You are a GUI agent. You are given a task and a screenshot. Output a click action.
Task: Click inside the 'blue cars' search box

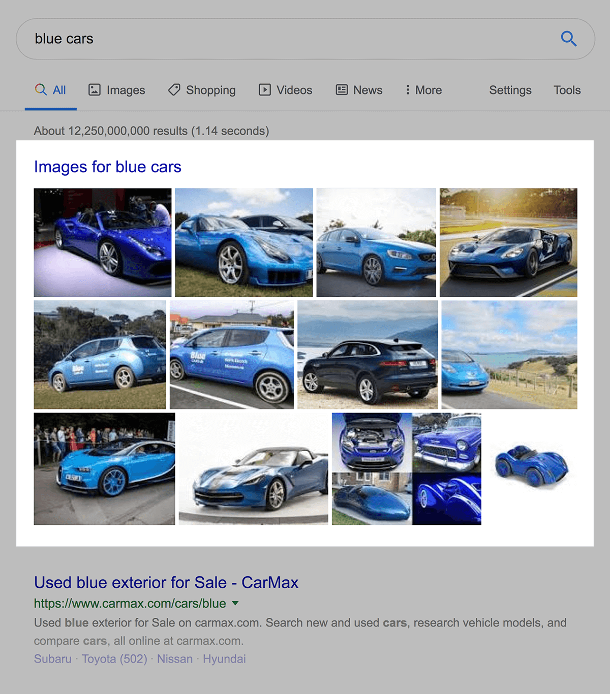(x=285, y=39)
